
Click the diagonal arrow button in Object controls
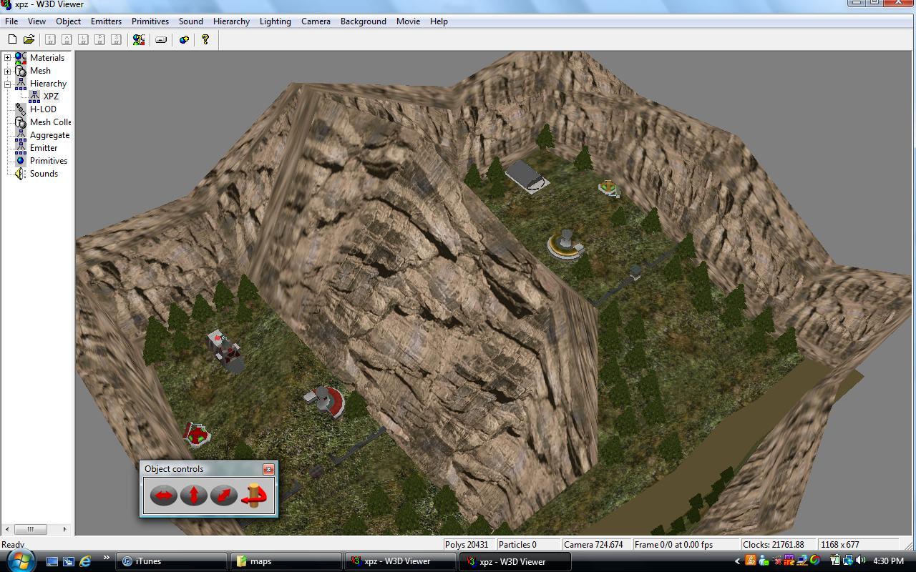223,495
